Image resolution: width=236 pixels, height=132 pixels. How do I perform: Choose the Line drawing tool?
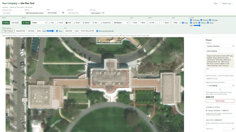tap(51, 23)
